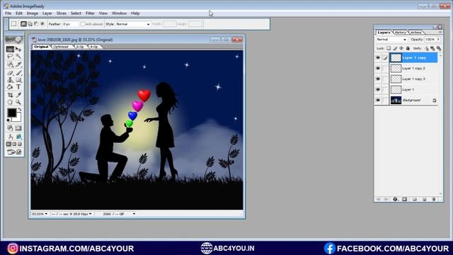Toggle visibility of Layer 1
Screen dimensions: 453x255
click(x=378, y=90)
